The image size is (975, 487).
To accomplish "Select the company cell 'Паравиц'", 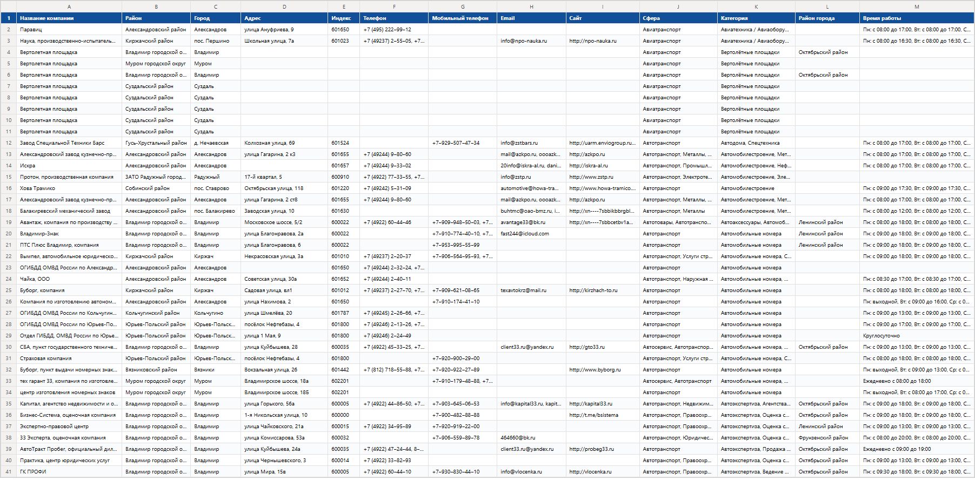I will point(69,30).
